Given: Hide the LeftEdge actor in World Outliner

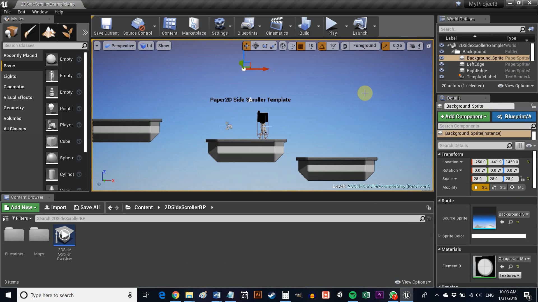Looking at the screenshot, I should pyautogui.click(x=442, y=64).
